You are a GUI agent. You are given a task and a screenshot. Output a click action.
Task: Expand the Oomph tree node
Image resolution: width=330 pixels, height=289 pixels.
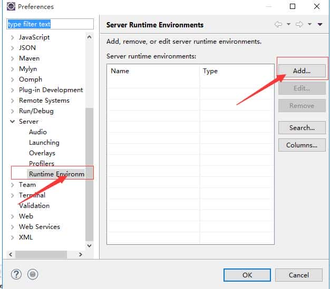[x=13, y=79]
